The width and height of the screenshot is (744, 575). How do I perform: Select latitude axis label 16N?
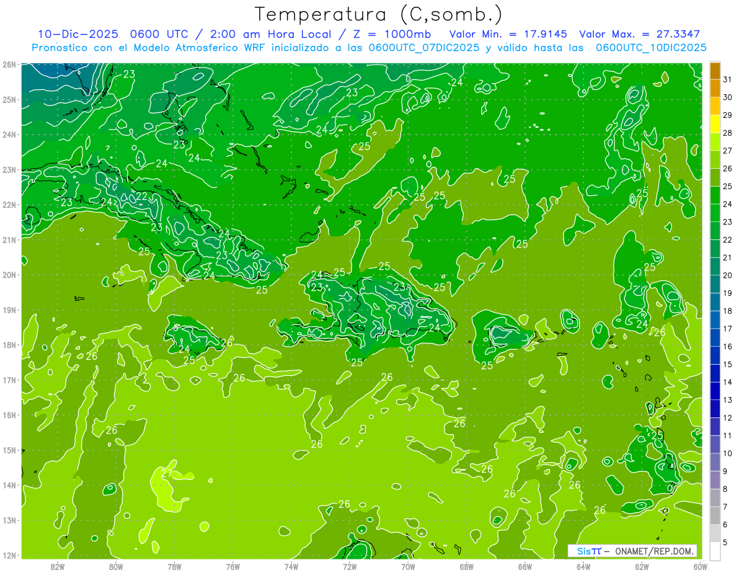pyautogui.click(x=9, y=415)
